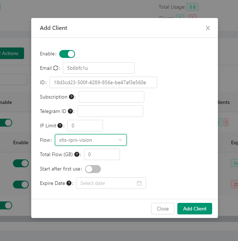
Task: Toggle the Enable switch off
Action: 67,54
